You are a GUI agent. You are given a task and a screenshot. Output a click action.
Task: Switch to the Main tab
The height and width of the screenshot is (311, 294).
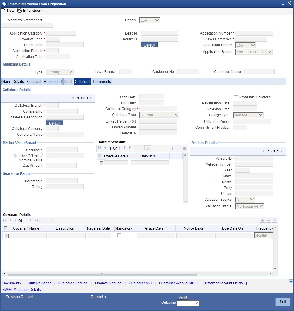click(x=6, y=82)
